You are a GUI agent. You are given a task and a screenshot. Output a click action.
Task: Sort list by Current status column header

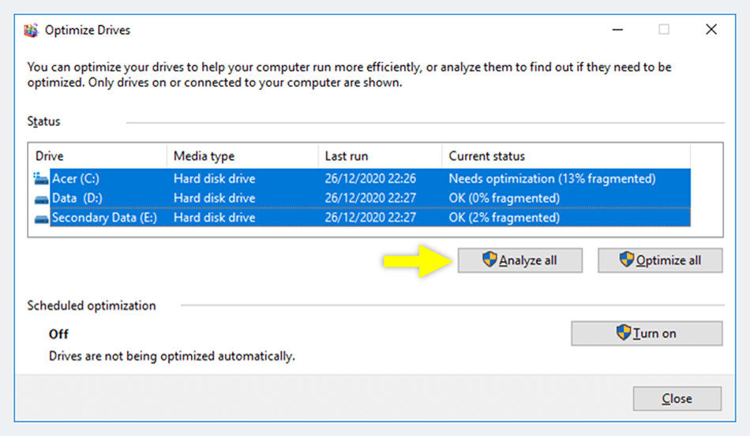pyautogui.click(x=564, y=156)
